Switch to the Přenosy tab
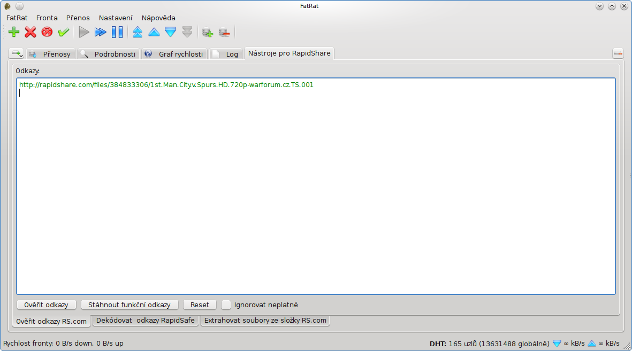This screenshot has width=632, height=351. point(51,54)
